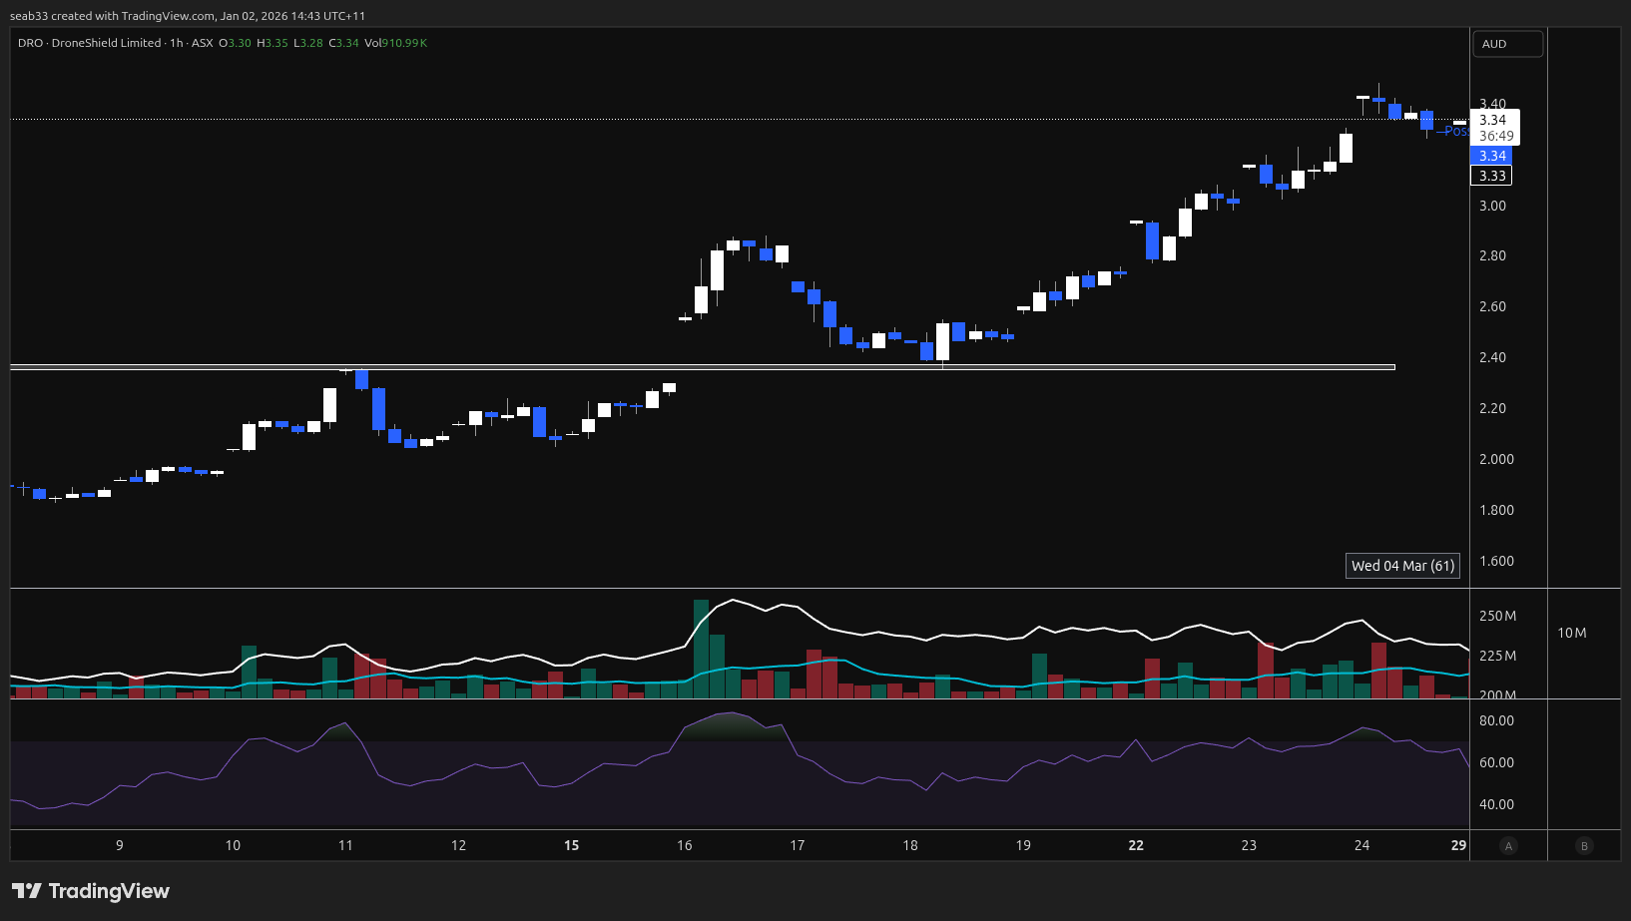This screenshot has height=921, width=1631.
Task: Click date 22 on the time axis
Action: tap(1136, 845)
